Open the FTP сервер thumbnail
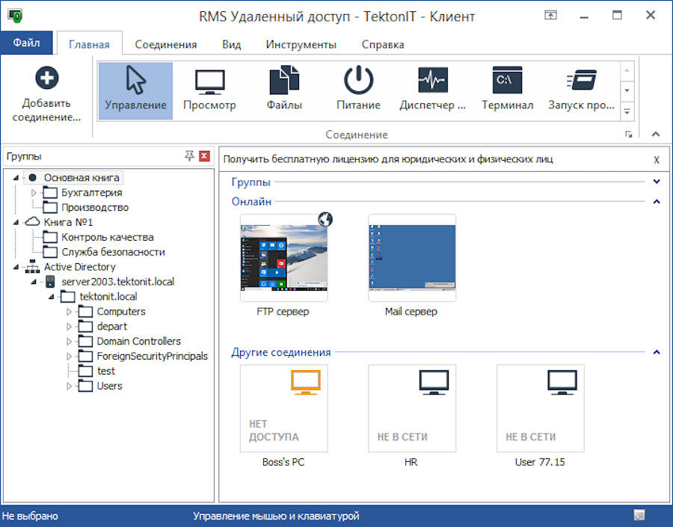Screen dimensions: 673x527 point(283,258)
